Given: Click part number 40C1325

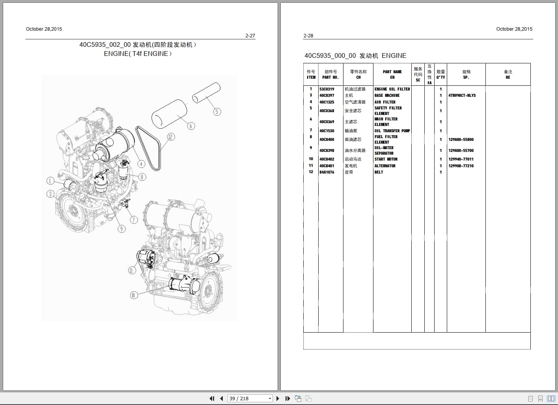Looking at the screenshot, I should click(x=327, y=102).
